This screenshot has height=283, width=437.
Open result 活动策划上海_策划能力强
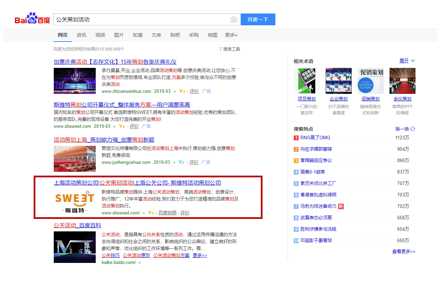click(x=104, y=140)
